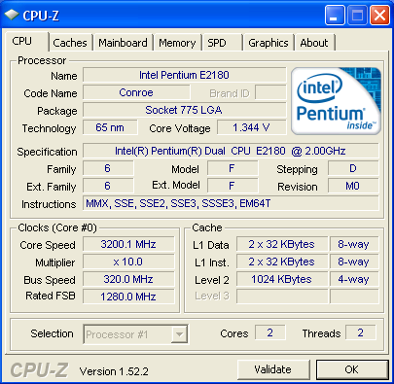Open the Processor #1 selection dropdown
The height and width of the screenshot is (384, 394).
coord(135,334)
